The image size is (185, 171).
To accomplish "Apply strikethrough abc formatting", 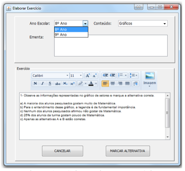I will pos(57,83).
